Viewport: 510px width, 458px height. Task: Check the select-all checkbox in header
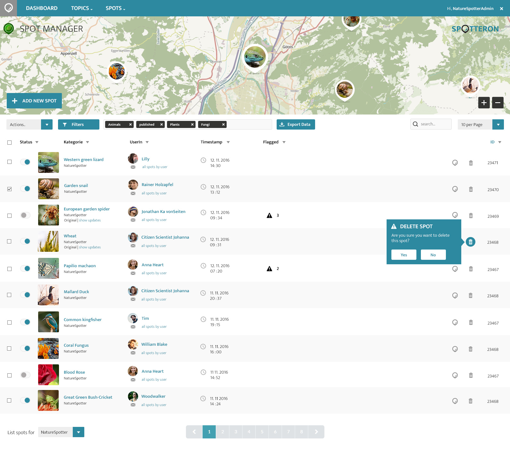click(10, 142)
